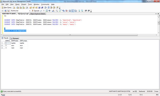Screen dimensions: 160x96
Task: Select the 'karthik' cell under EMPFname
Action: 15,43
